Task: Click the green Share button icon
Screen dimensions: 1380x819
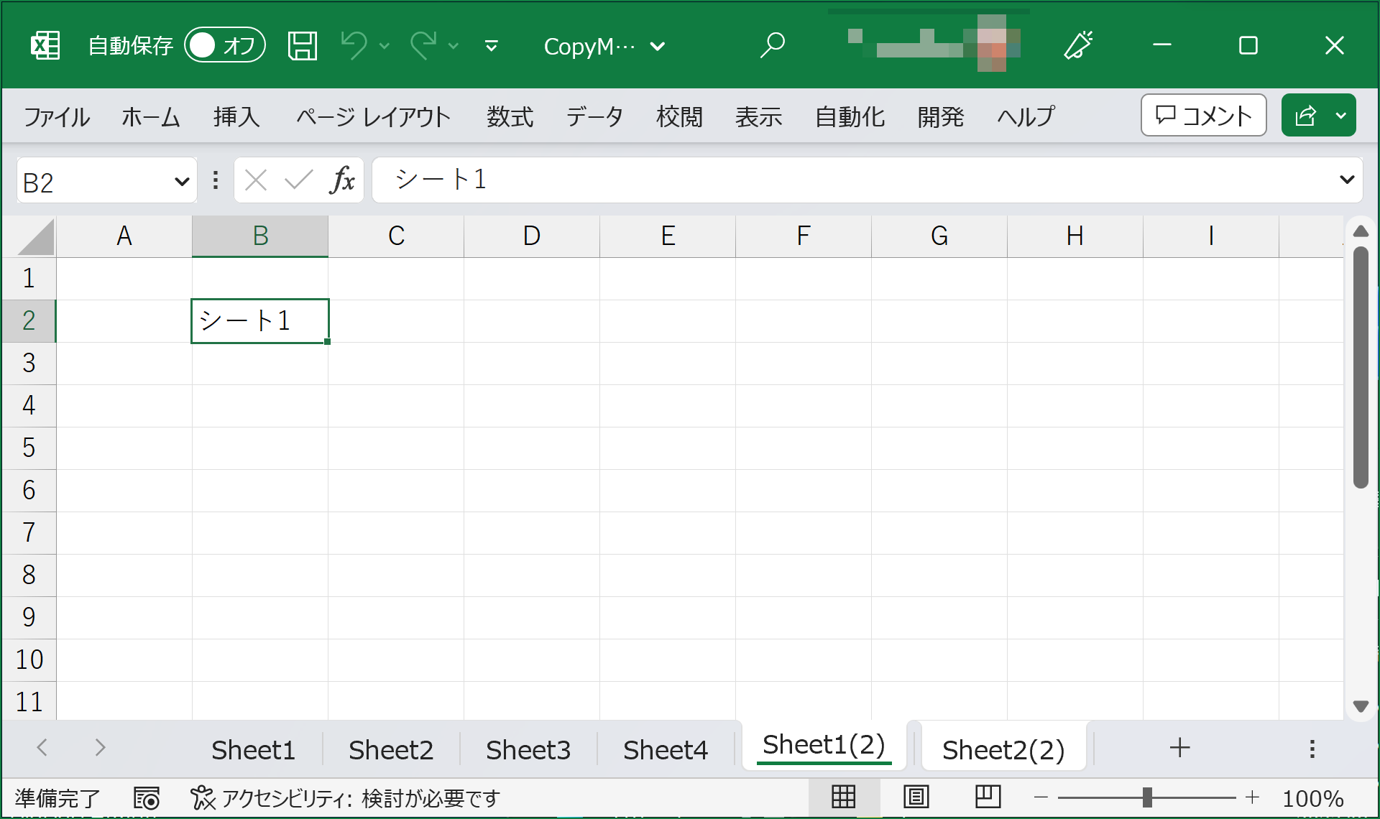Action: pyautogui.click(x=1305, y=115)
